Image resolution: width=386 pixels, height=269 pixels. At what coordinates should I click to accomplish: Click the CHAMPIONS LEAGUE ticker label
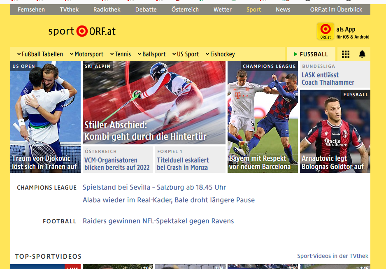tap(47, 188)
